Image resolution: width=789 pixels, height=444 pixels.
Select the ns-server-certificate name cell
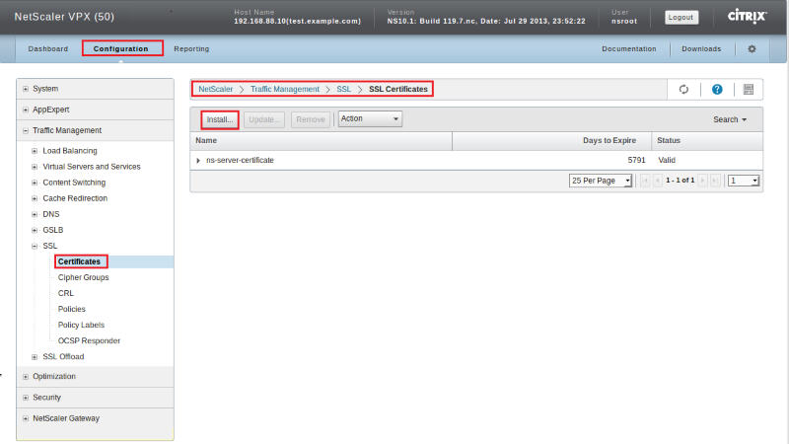coord(240,160)
